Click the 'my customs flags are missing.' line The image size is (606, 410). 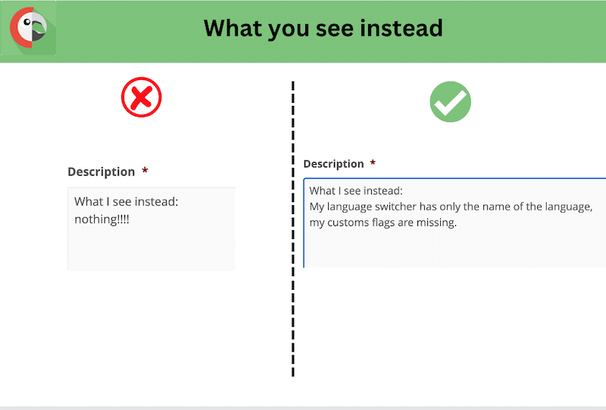tap(383, 222)
